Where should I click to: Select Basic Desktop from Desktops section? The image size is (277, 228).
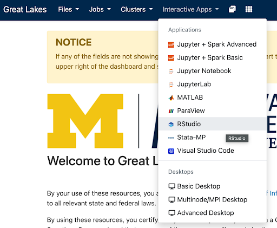213,186
